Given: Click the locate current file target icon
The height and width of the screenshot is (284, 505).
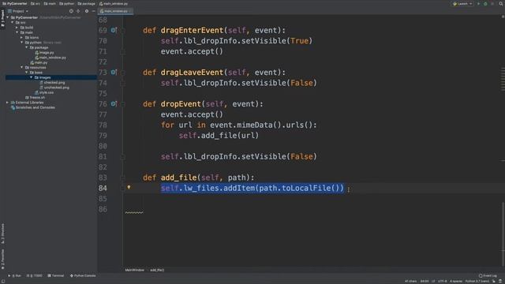Looking at the screenshot, I should pos(71,11).
